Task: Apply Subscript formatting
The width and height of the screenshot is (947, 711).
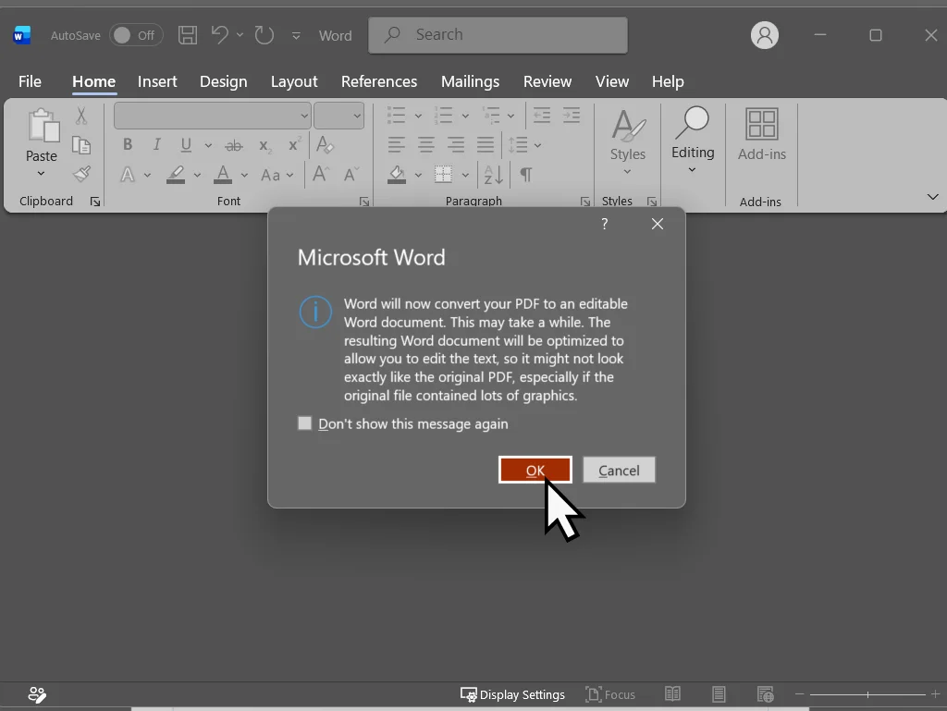Action: (x=264, y=145)
